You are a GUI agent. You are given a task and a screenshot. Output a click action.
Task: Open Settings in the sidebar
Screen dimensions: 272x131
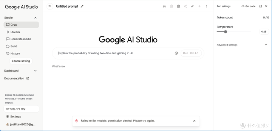(21, 117)
